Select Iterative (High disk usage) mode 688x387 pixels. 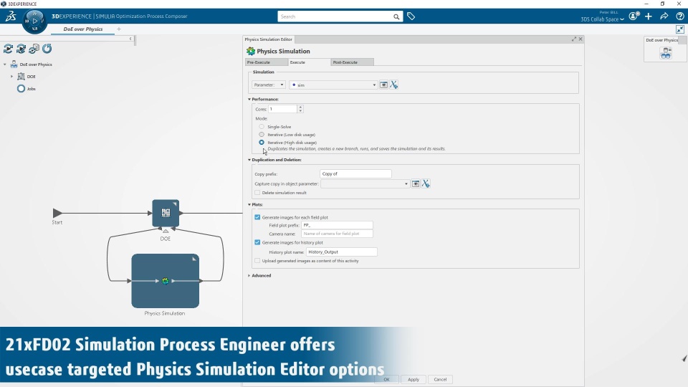(262, 142)
